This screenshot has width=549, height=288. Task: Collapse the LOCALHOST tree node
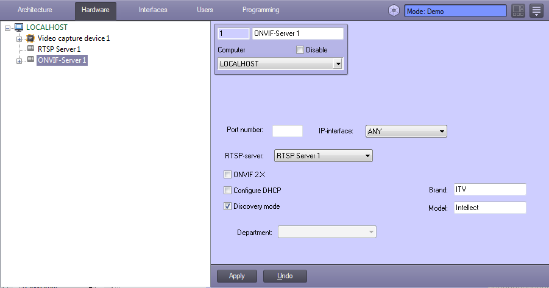8,27
